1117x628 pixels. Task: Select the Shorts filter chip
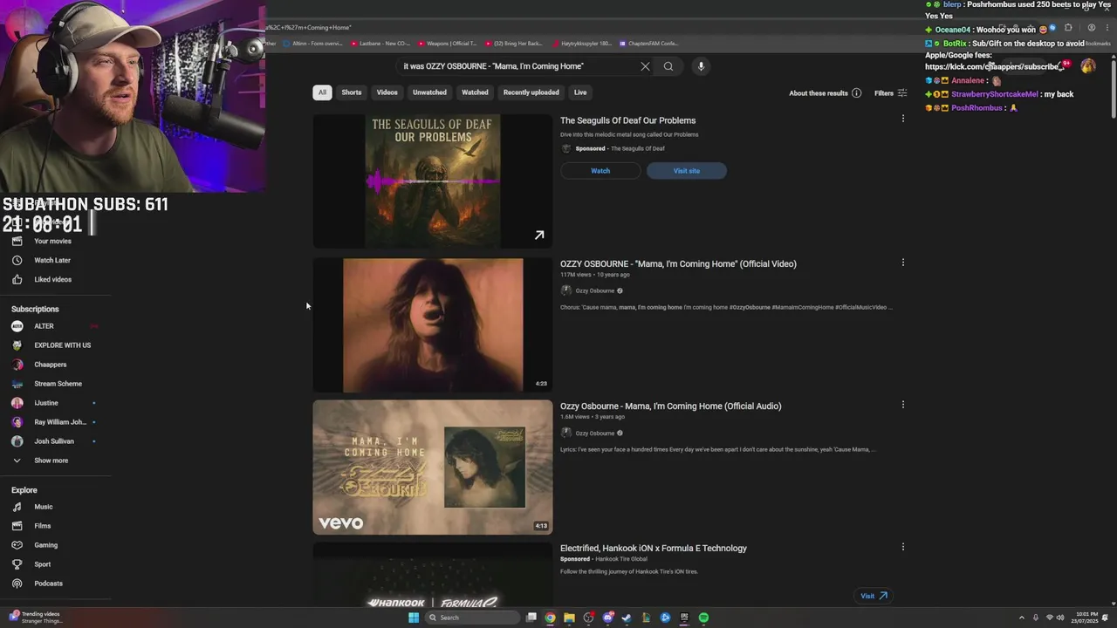352,92
